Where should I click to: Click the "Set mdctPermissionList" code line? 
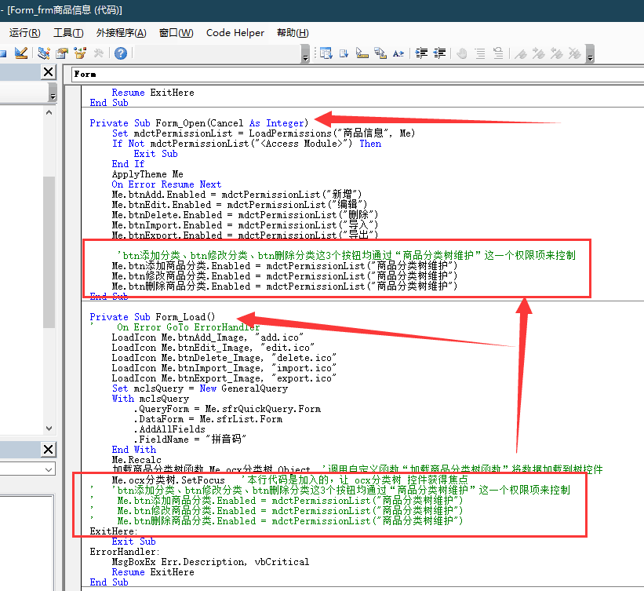264,133
